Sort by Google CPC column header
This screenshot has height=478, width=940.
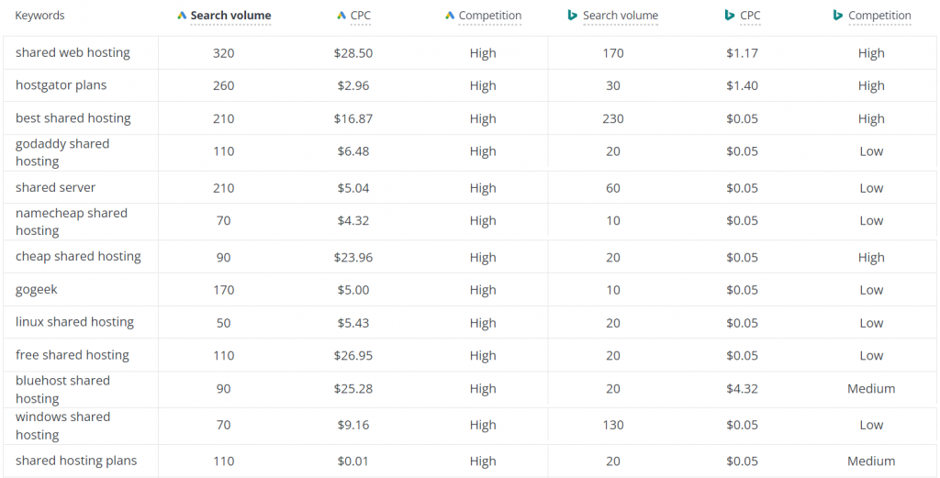coord(360,16)
